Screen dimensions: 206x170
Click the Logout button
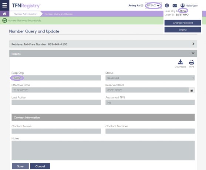183,30
